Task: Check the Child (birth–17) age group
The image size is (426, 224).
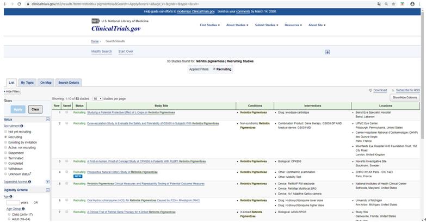Action: pyautogui.click(x=9, y=214)
